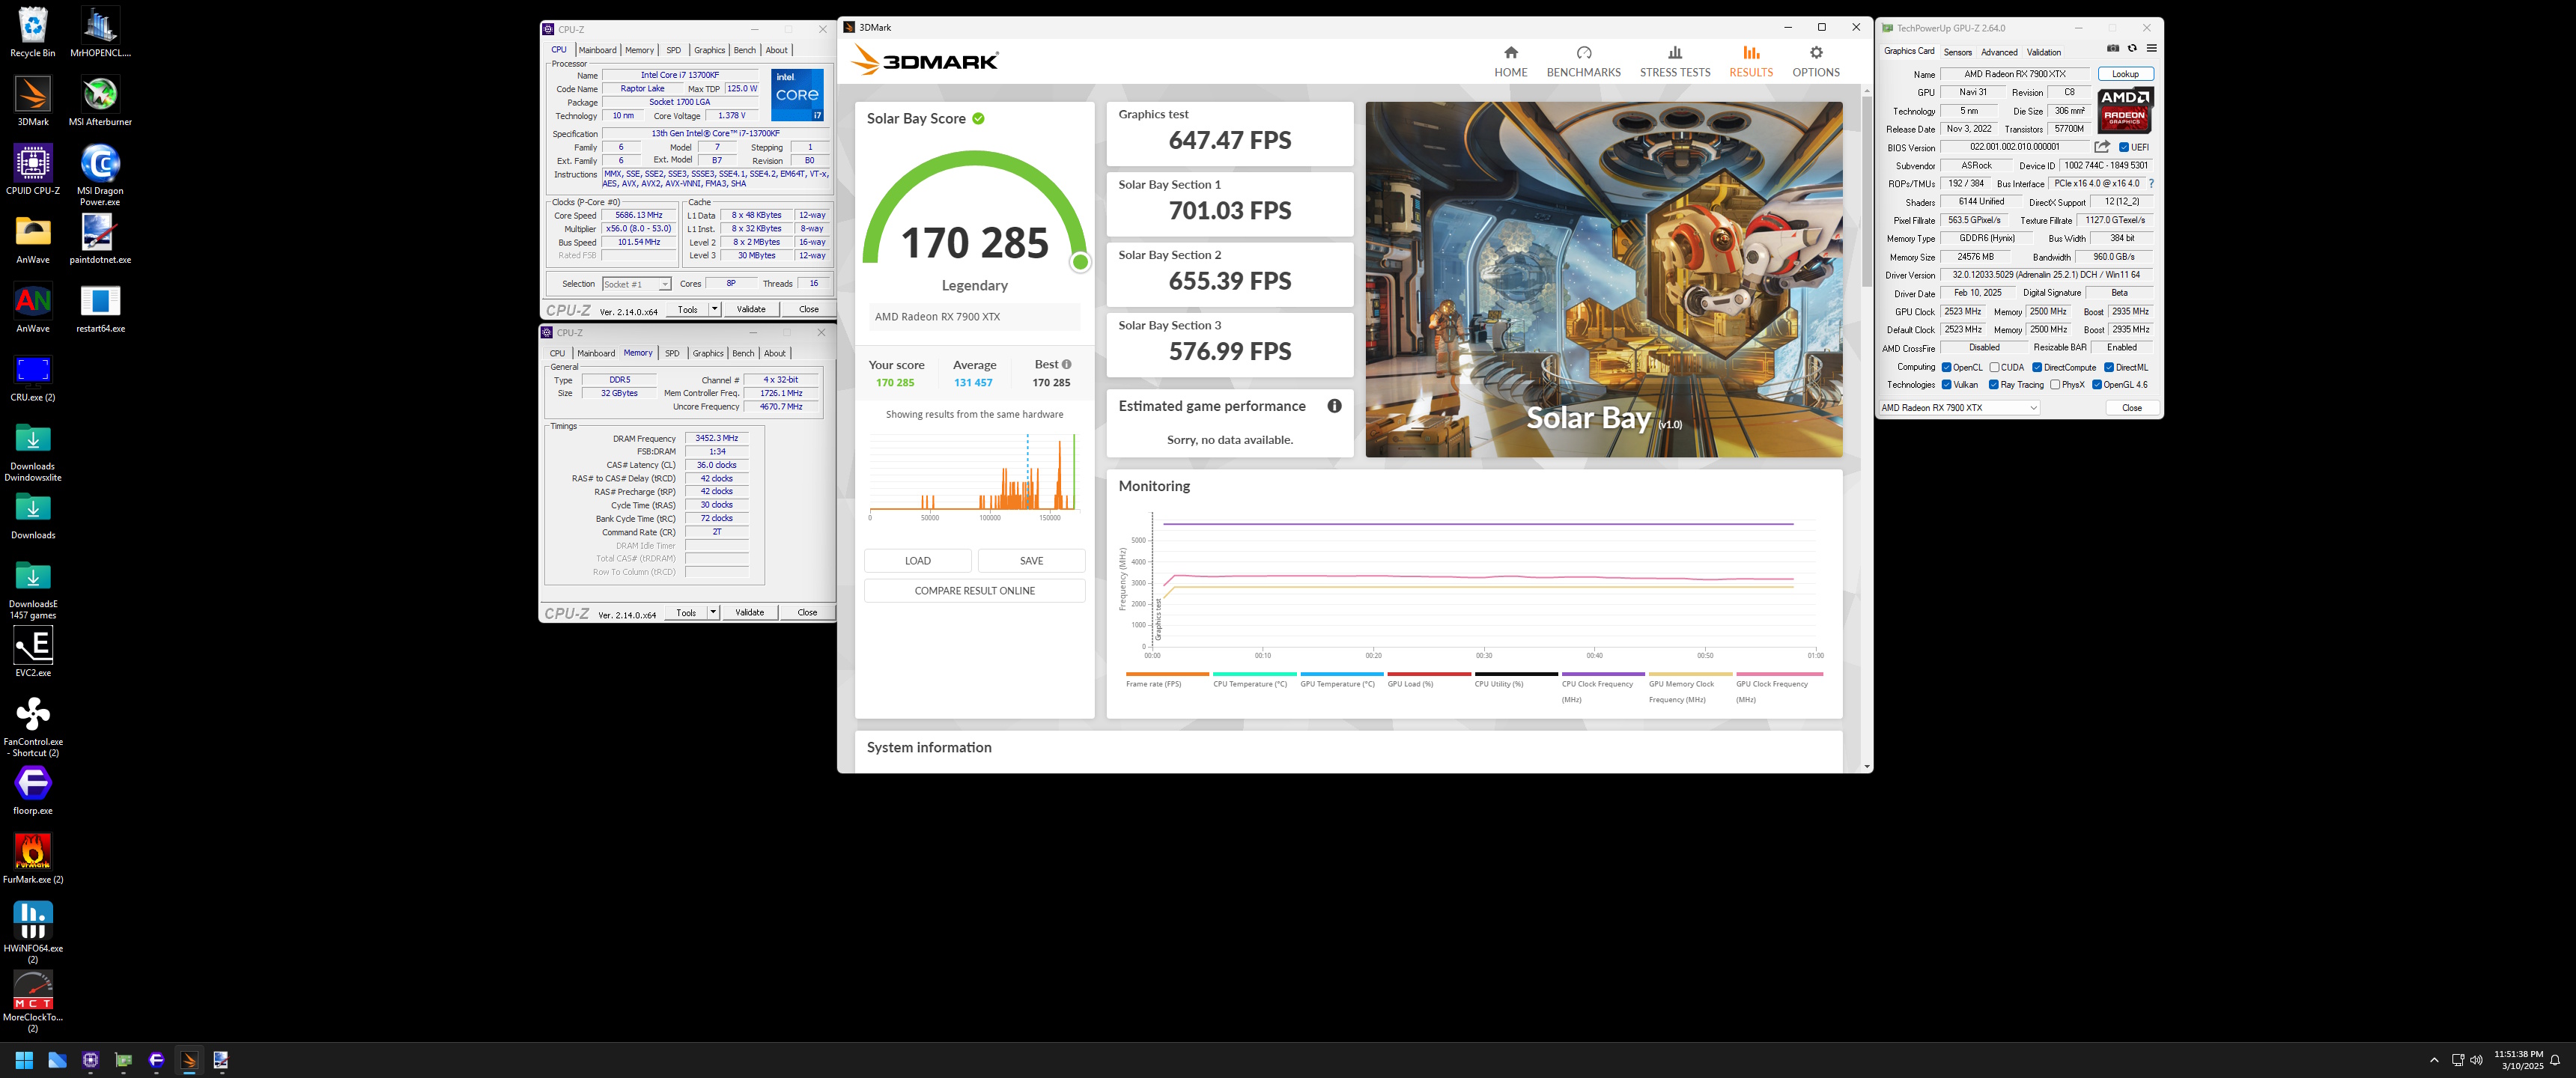Click the Bus Interface question mark in GPU-Z
This screenshot has height=1078, width=2576.
tap(2151, 184)
